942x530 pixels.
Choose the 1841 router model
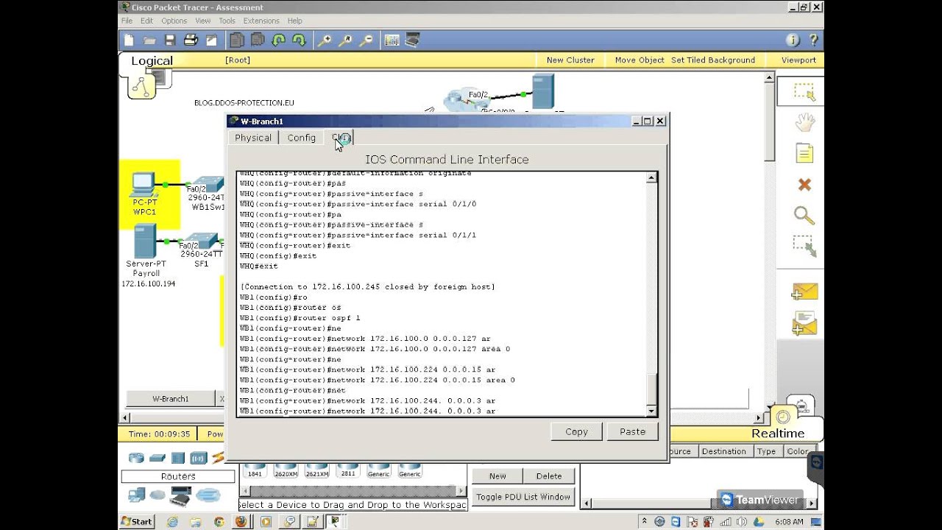tap(255, 470)
